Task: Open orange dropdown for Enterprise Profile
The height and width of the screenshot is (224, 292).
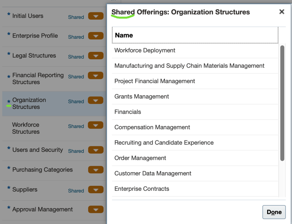Action: click(x=96, y=36)
